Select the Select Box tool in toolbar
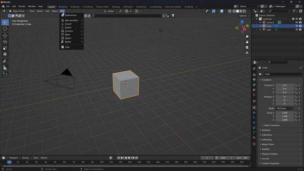This screenshot has width=304, height=171. (5, 22)
